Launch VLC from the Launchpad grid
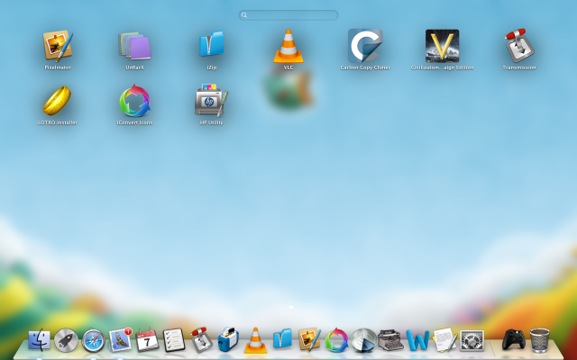Screen dimensions: 577x360 [x=288, y=46]
